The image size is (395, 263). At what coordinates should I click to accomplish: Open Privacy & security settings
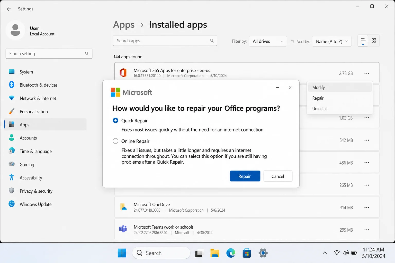click(45, 191)
